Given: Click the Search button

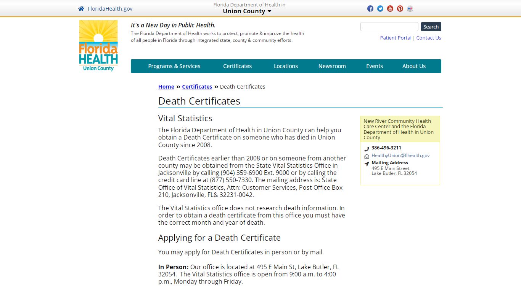Looking at the screenshot, I should pos(431,27).
